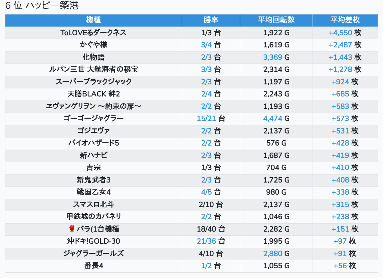Select the 3,369 average spins for 化物語
Viewport: 383px width, 278px height.
[x=272, y=57]
